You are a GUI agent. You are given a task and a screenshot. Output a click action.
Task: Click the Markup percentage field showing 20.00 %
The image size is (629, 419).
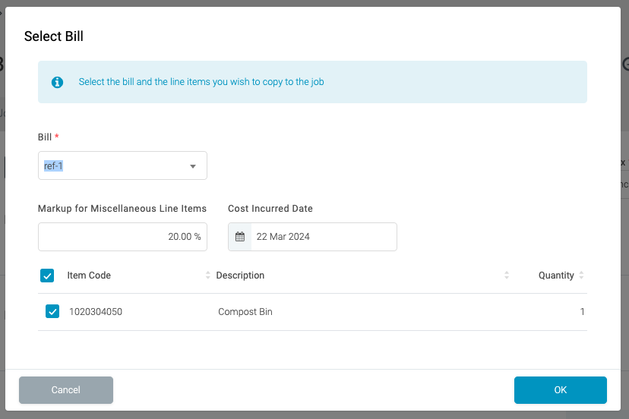pyautogui.click(x=122, y=237)
